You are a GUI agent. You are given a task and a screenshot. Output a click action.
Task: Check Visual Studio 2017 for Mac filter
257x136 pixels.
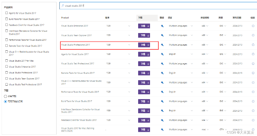click(6, 61)
